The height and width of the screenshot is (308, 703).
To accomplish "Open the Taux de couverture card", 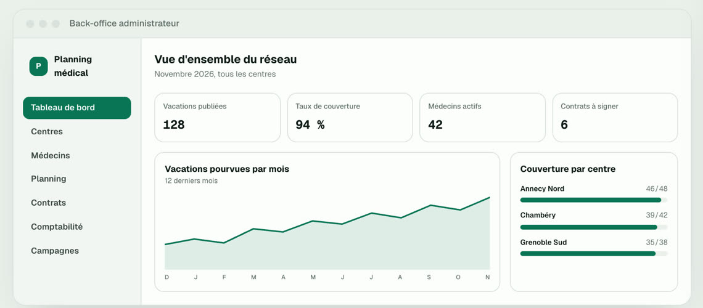I will click(x=350, y=118).
